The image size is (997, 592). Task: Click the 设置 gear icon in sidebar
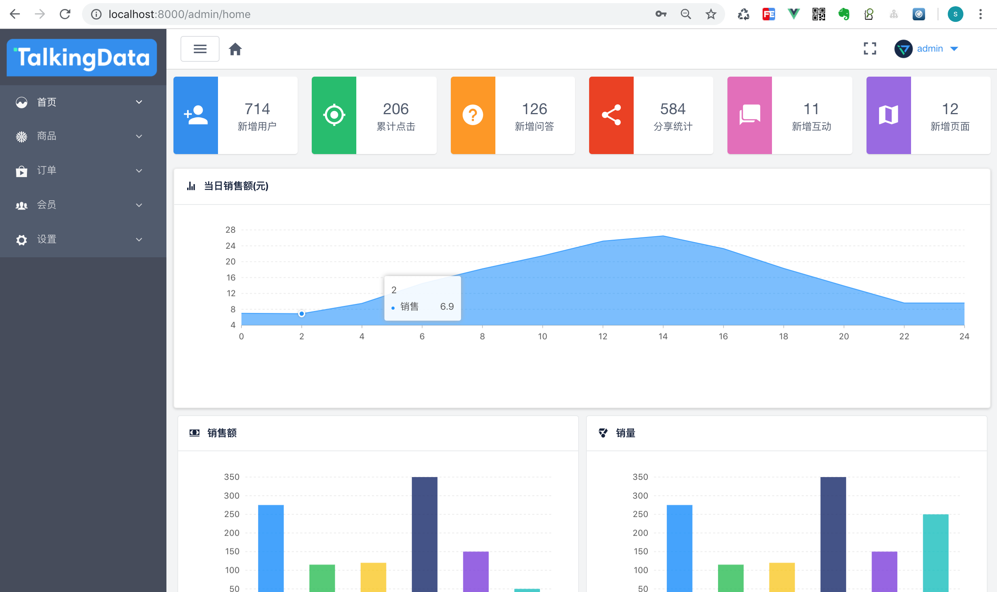(21, 240)
